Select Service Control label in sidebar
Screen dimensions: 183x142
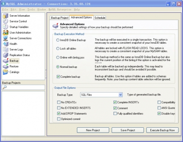[18, 21]
